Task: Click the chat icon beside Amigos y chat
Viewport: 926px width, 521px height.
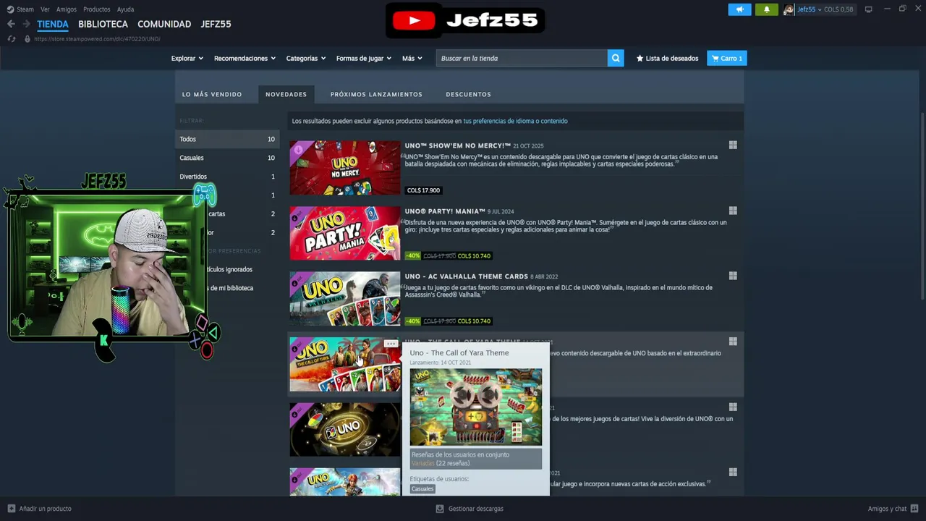Action: click(x=914, y=509)
